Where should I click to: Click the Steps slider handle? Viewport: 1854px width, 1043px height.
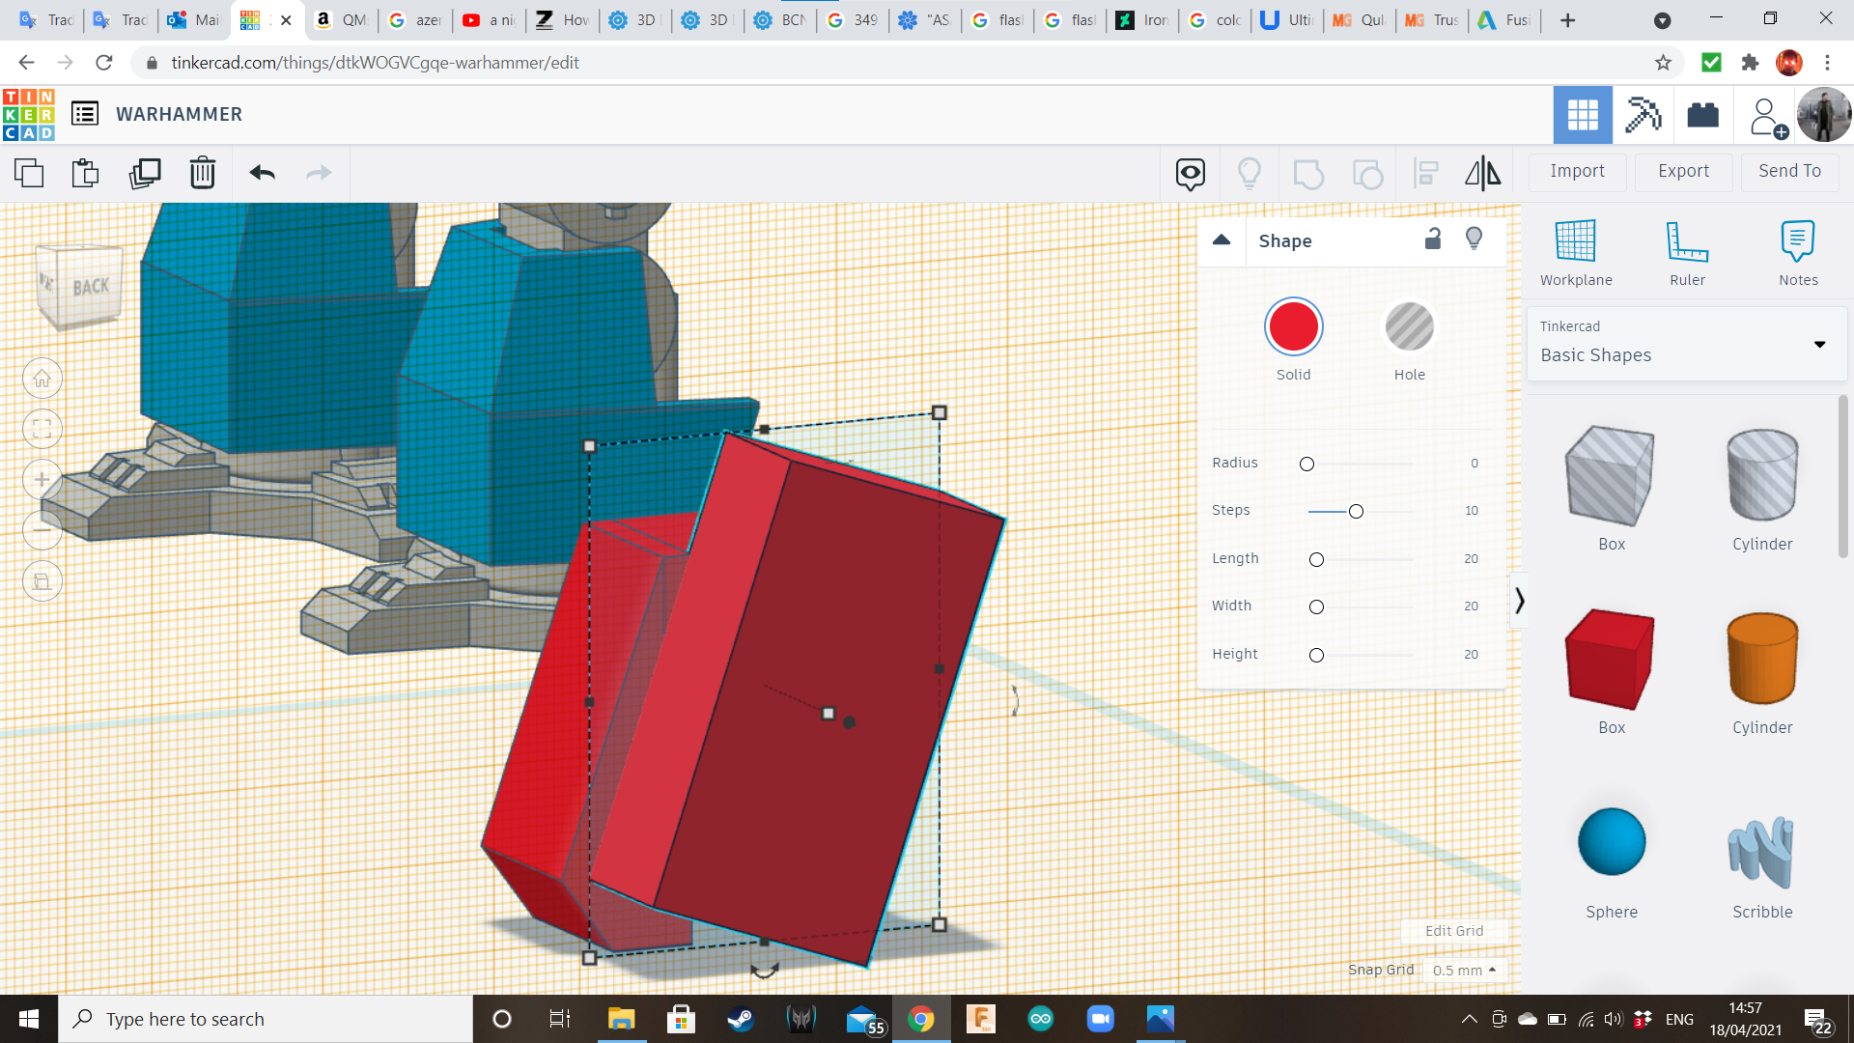pos(1356,511)
